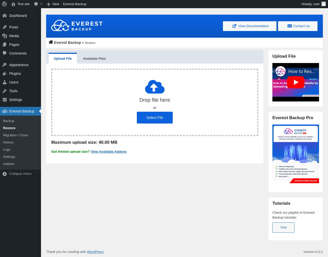Open the View Available Addons link
Viewport: 328px width, 257px height.
(109, 152)
